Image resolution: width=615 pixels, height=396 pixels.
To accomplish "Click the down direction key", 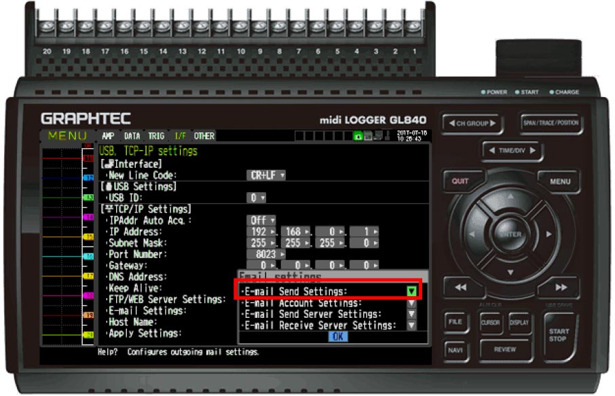I will pos(510,272).
